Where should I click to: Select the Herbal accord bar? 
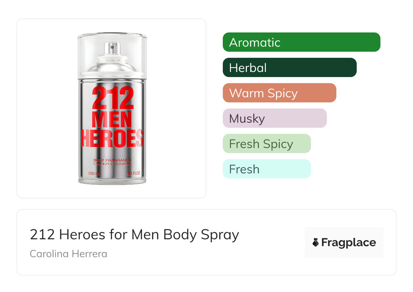[290, 68]
